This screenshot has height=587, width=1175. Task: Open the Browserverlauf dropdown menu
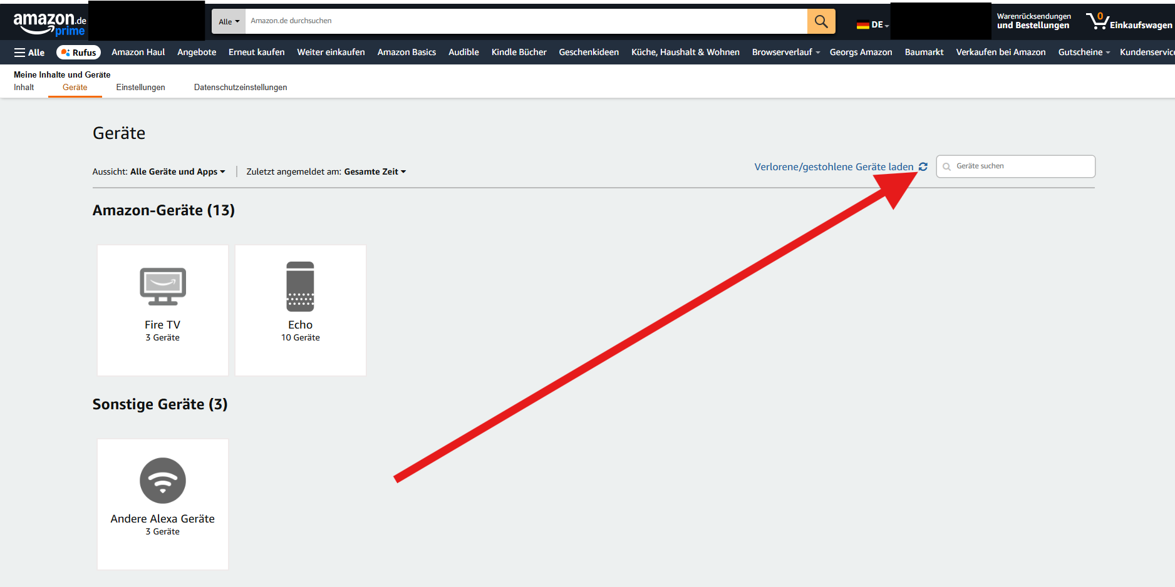(x=785, y=52)
